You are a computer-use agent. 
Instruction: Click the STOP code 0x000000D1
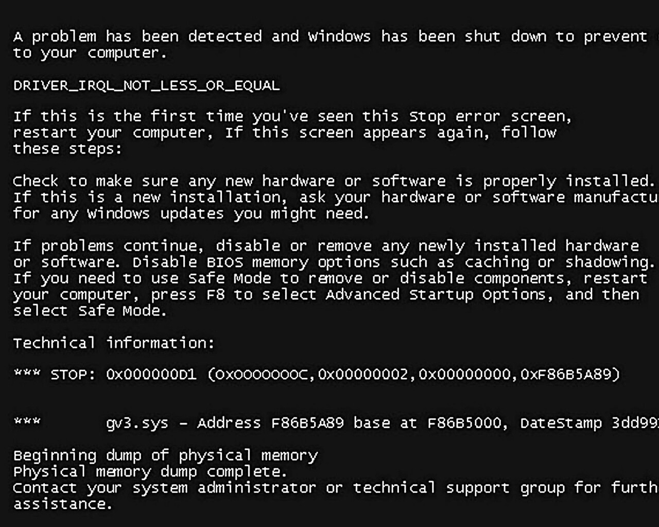click(151, 375)
